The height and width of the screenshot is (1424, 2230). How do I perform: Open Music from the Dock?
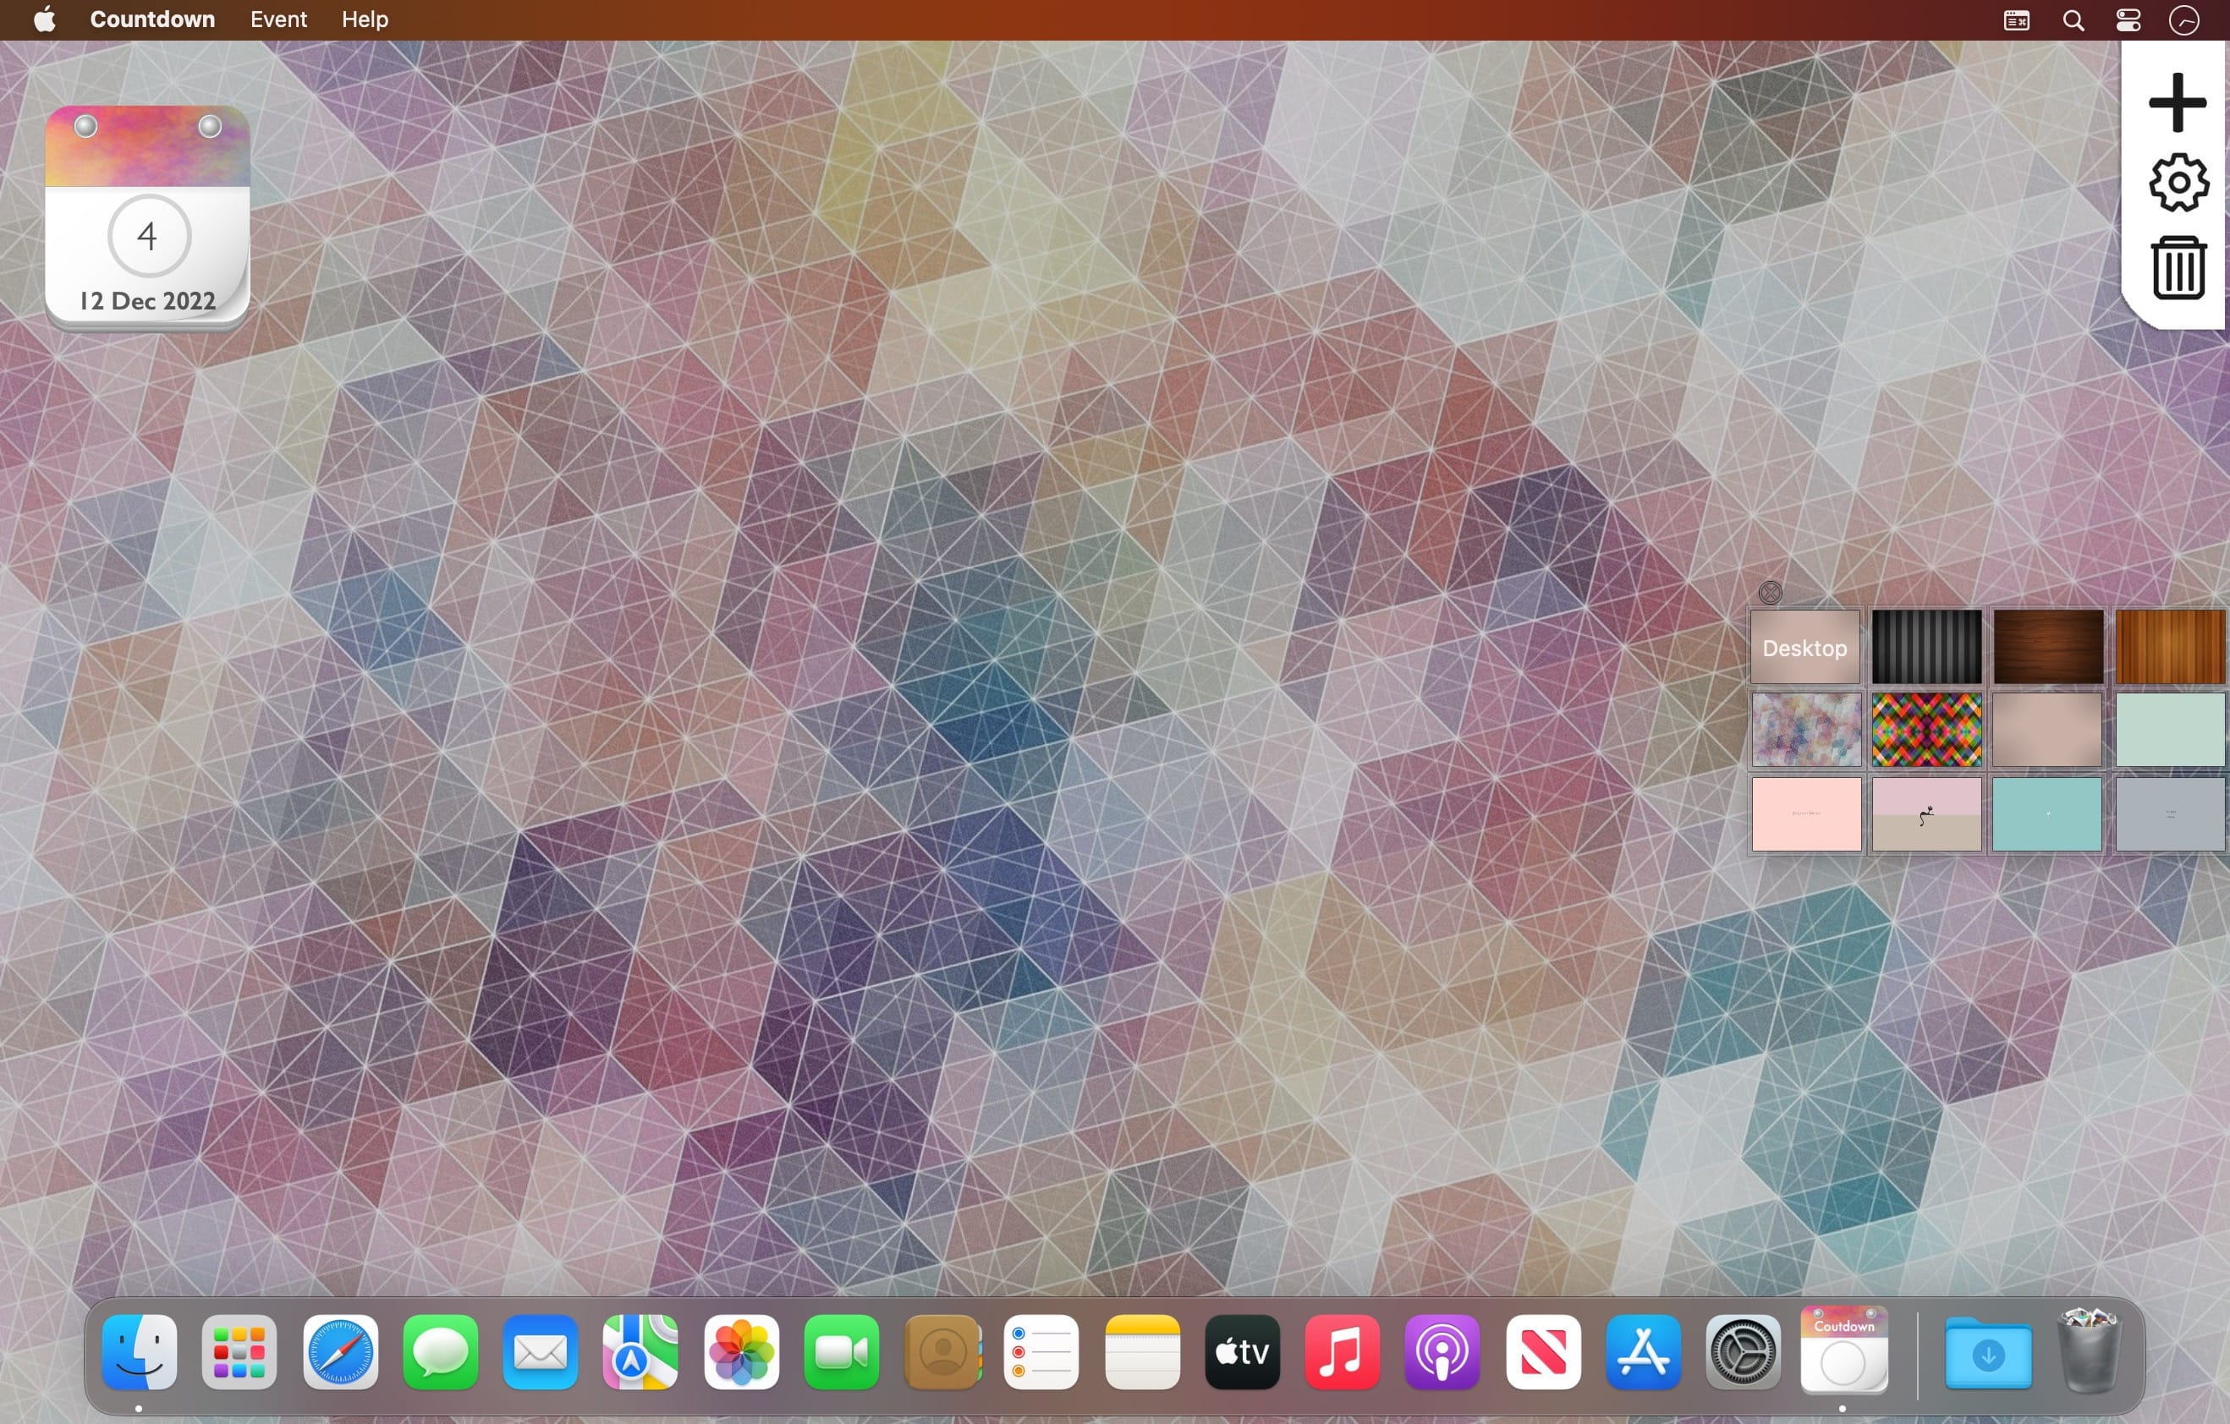click(x=1342, y=1352)
